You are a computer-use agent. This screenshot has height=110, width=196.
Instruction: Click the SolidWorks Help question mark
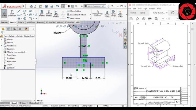[112, 6]
